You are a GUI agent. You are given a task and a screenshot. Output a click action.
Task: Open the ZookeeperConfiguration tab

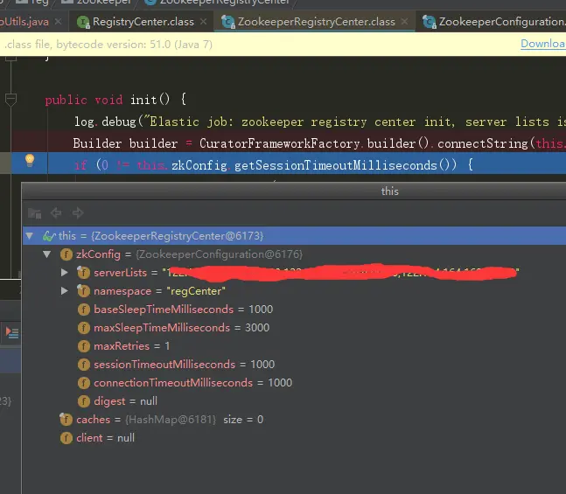(493, 22)
